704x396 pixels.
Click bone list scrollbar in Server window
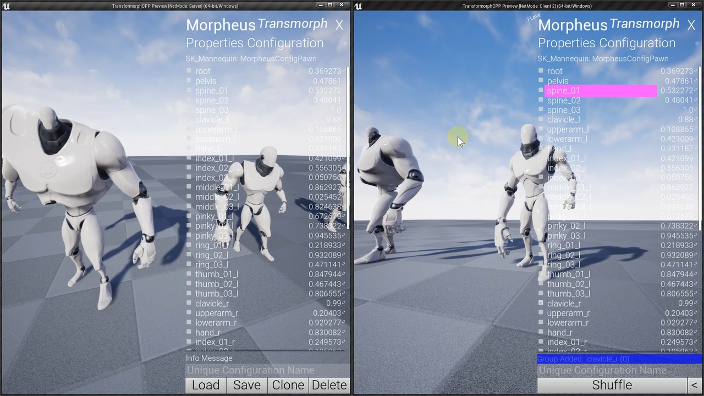pos(348,148)
